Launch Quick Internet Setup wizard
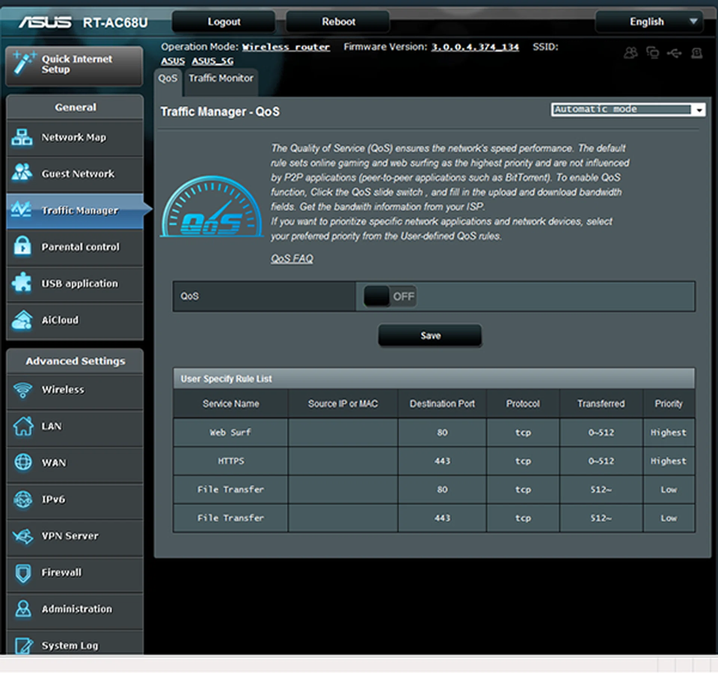The width and height of the screenshot is (718, 673). click(x=74, y=65)
